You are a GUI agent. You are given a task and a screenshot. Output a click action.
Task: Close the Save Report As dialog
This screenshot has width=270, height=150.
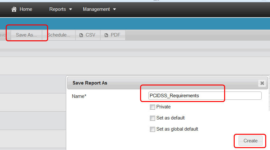point(262,83)
